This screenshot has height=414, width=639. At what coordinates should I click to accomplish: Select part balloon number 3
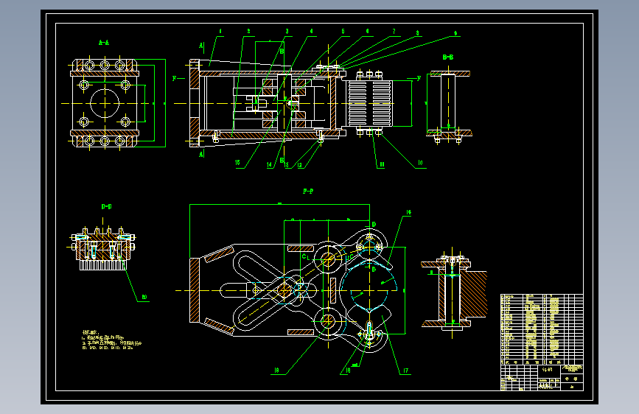click(287, 32)
